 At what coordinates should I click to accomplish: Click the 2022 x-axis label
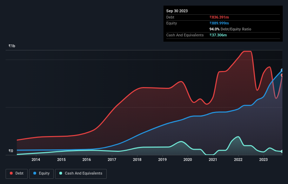[238, 160]
